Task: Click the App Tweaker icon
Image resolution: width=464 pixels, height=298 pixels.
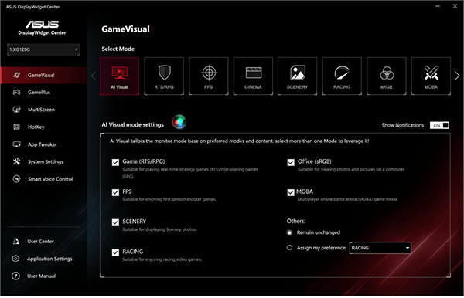Action: coord(16,144)
